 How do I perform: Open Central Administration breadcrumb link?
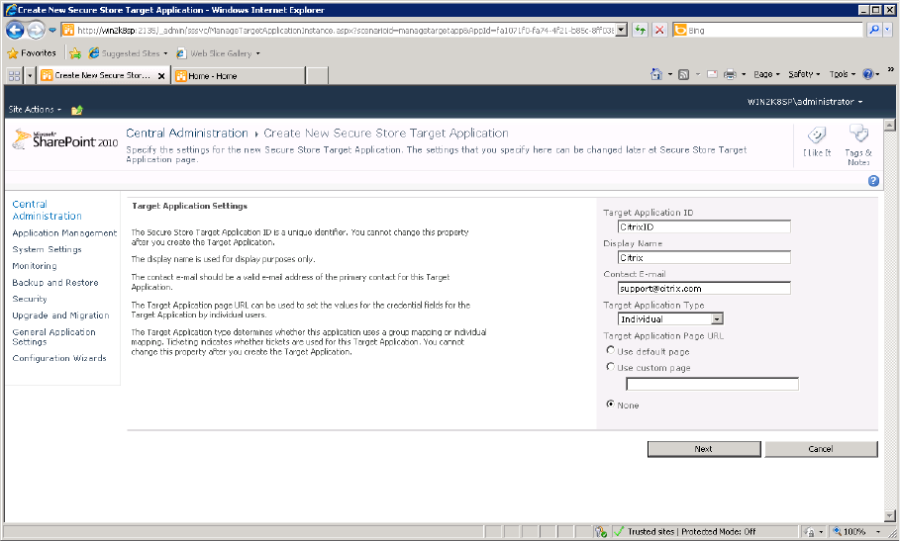[187, 133]
